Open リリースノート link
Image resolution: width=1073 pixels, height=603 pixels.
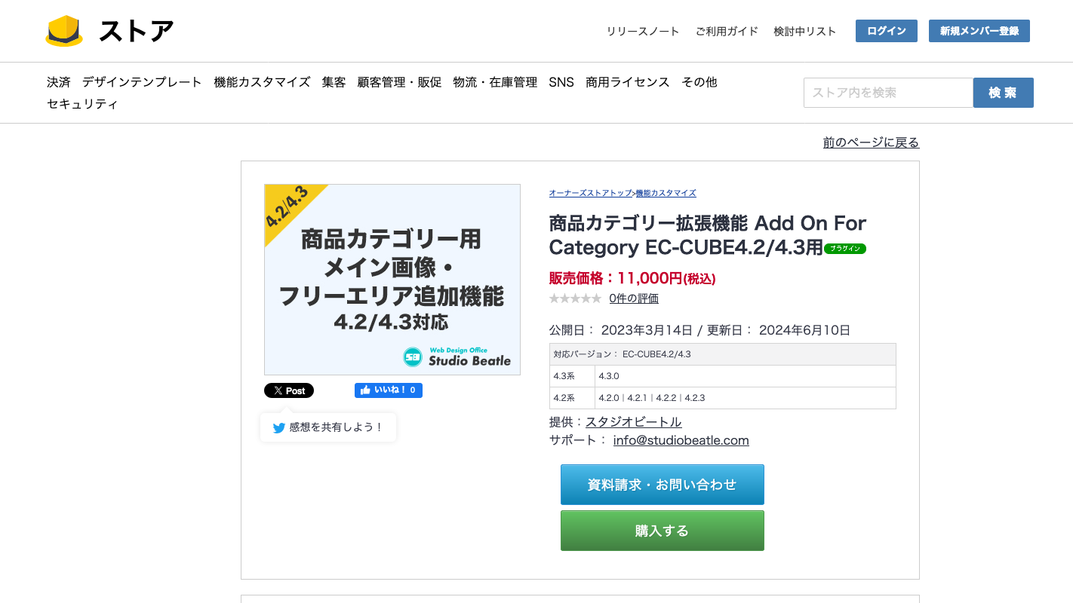click(x=643, y=31)
